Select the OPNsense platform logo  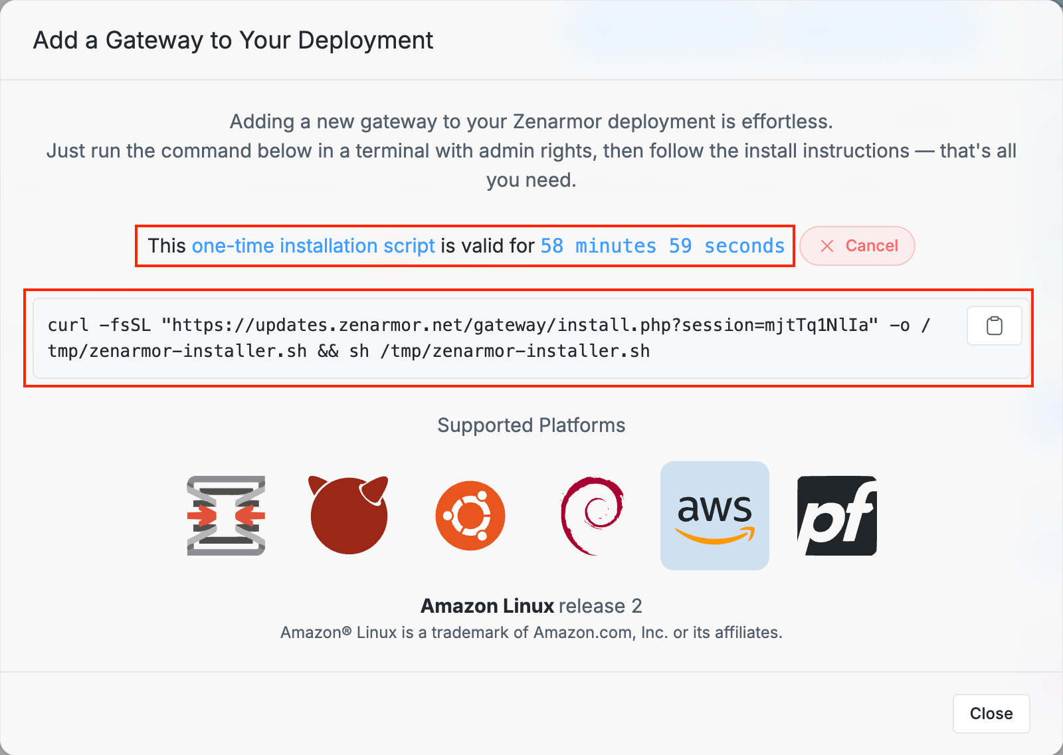click(225, 516)
